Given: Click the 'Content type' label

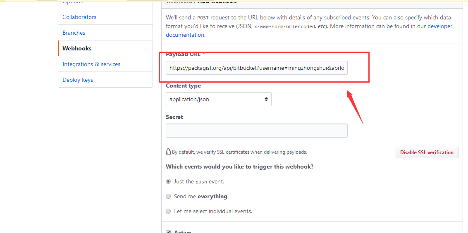Looking at the screenshot, I should pyautogui.click(x=183, y=86).
